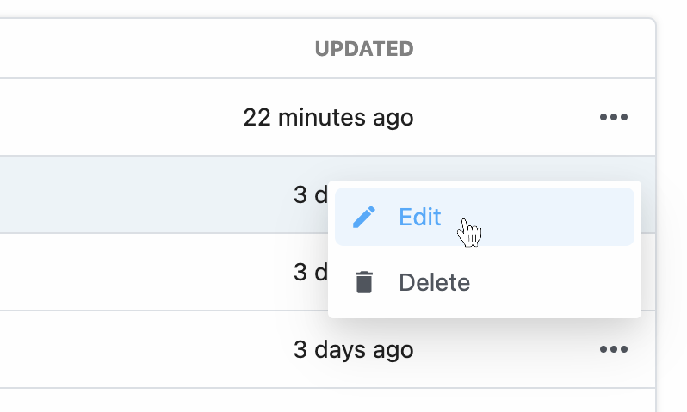Click the trash can icon beside Delete
687x412 pixels.
click(x=364, y=282)
